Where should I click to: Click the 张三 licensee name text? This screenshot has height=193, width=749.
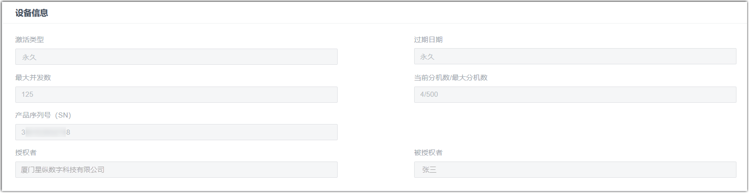[x=429, y=170]
